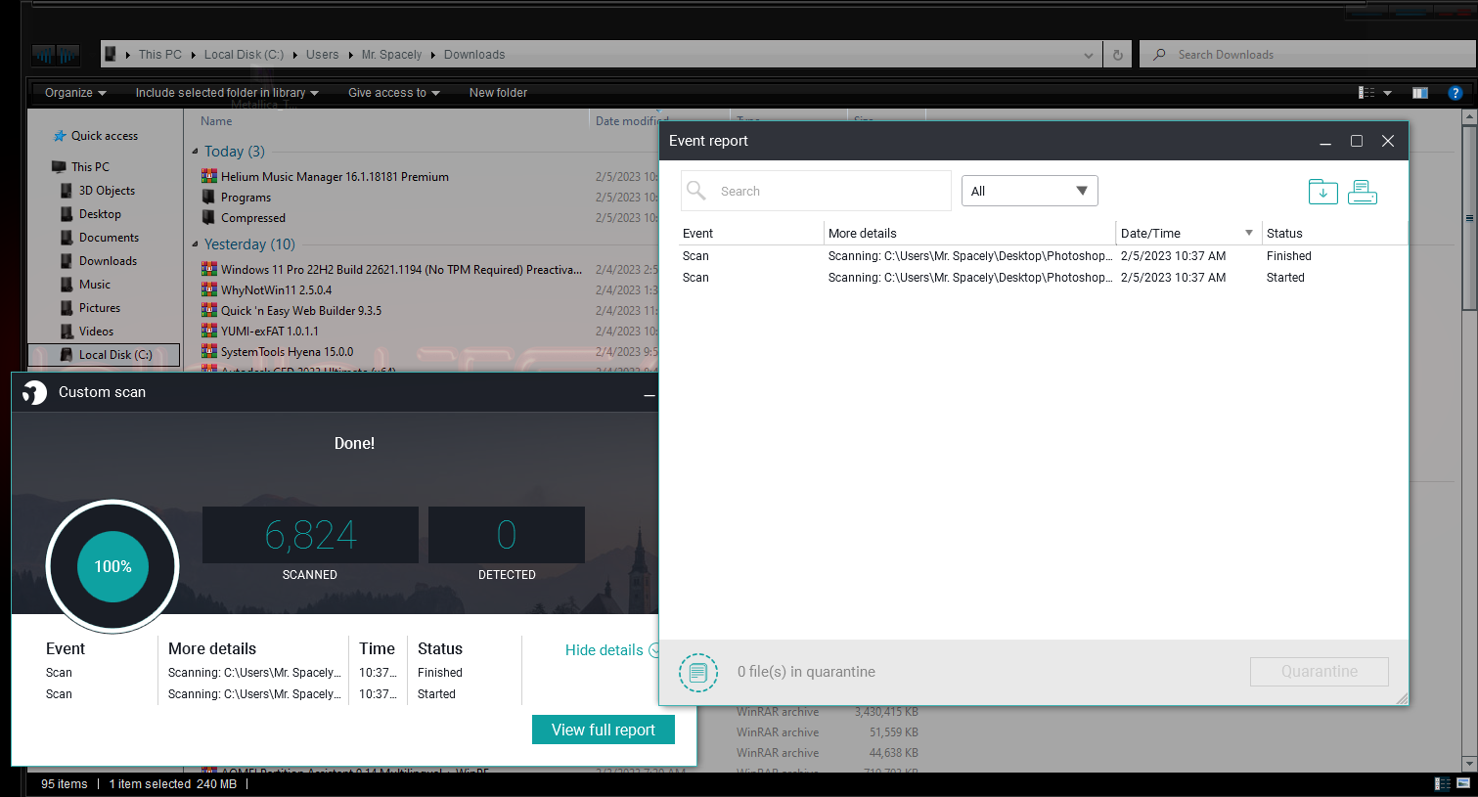The image size is (1478, 797).
Task: Click the export report folder icon
Action: (x=1322, y=192)
